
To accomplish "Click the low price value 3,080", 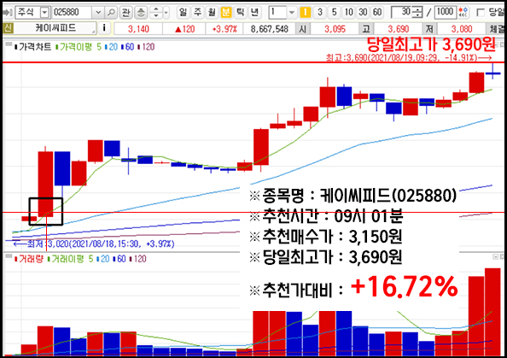I will 462,29.
